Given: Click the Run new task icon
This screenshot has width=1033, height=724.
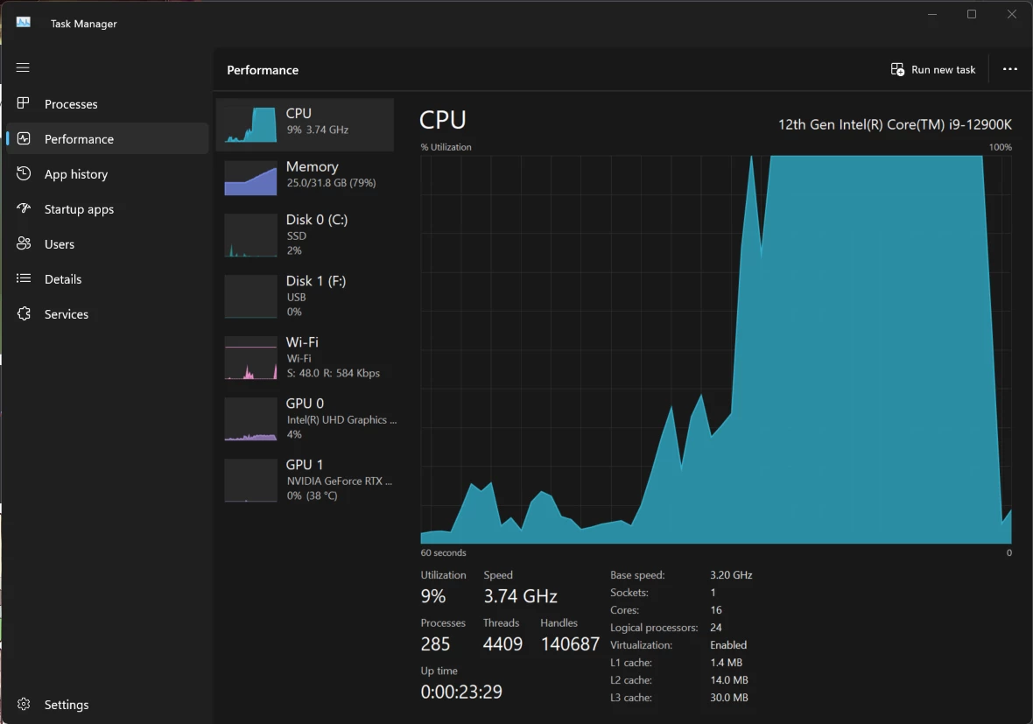Looking at the screenshot, I should point(897,69).
